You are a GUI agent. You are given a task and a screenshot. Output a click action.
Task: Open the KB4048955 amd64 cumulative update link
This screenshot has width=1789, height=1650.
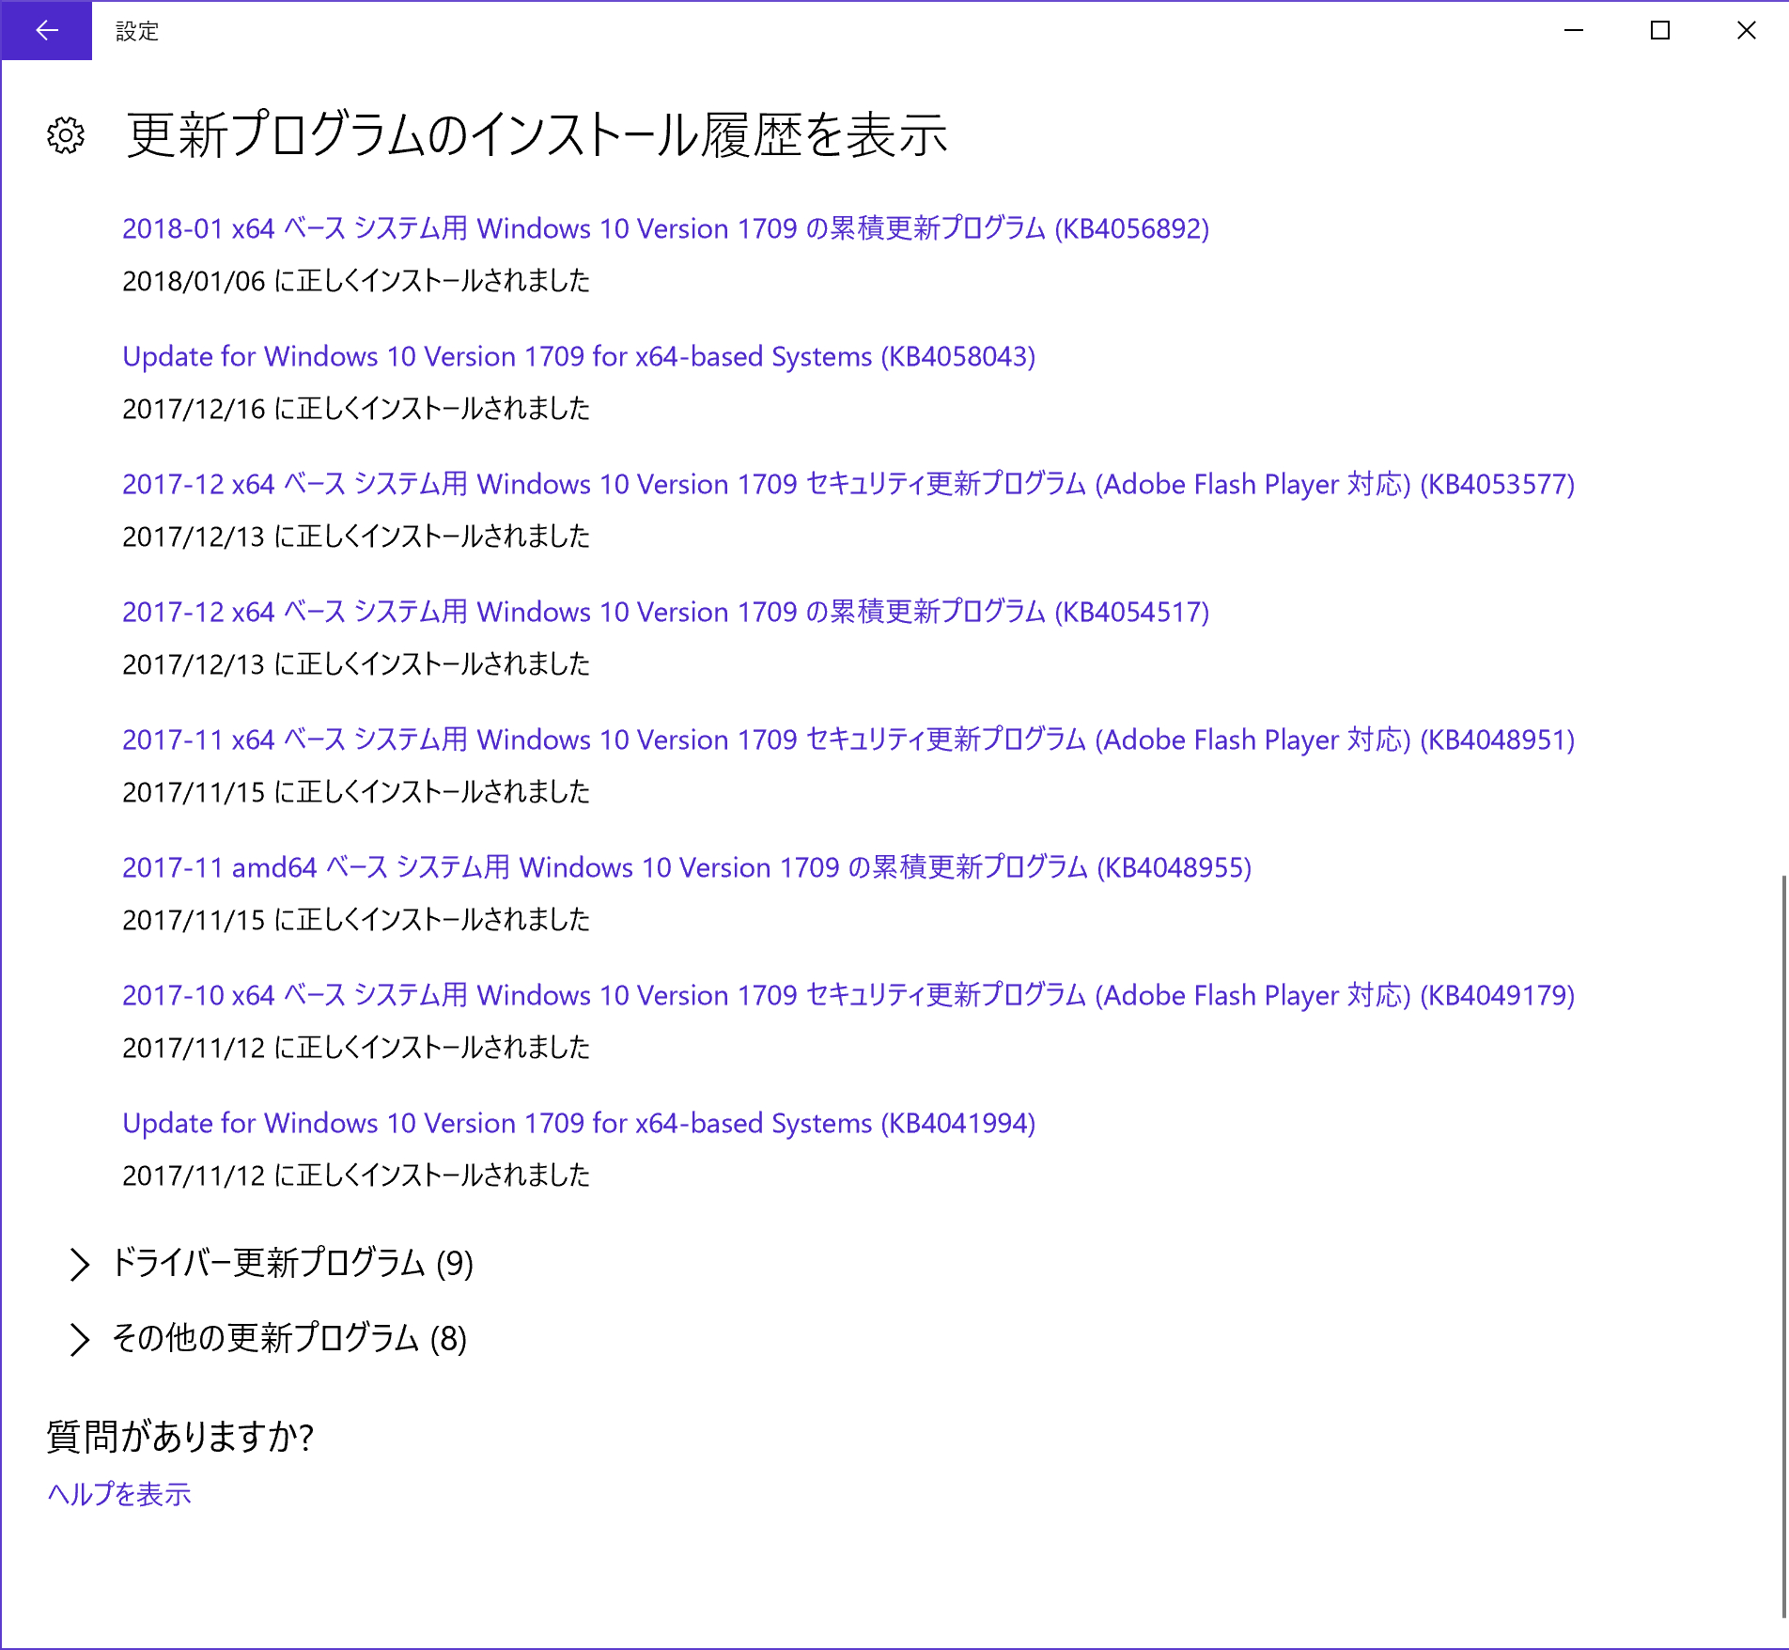coord(687,867)
